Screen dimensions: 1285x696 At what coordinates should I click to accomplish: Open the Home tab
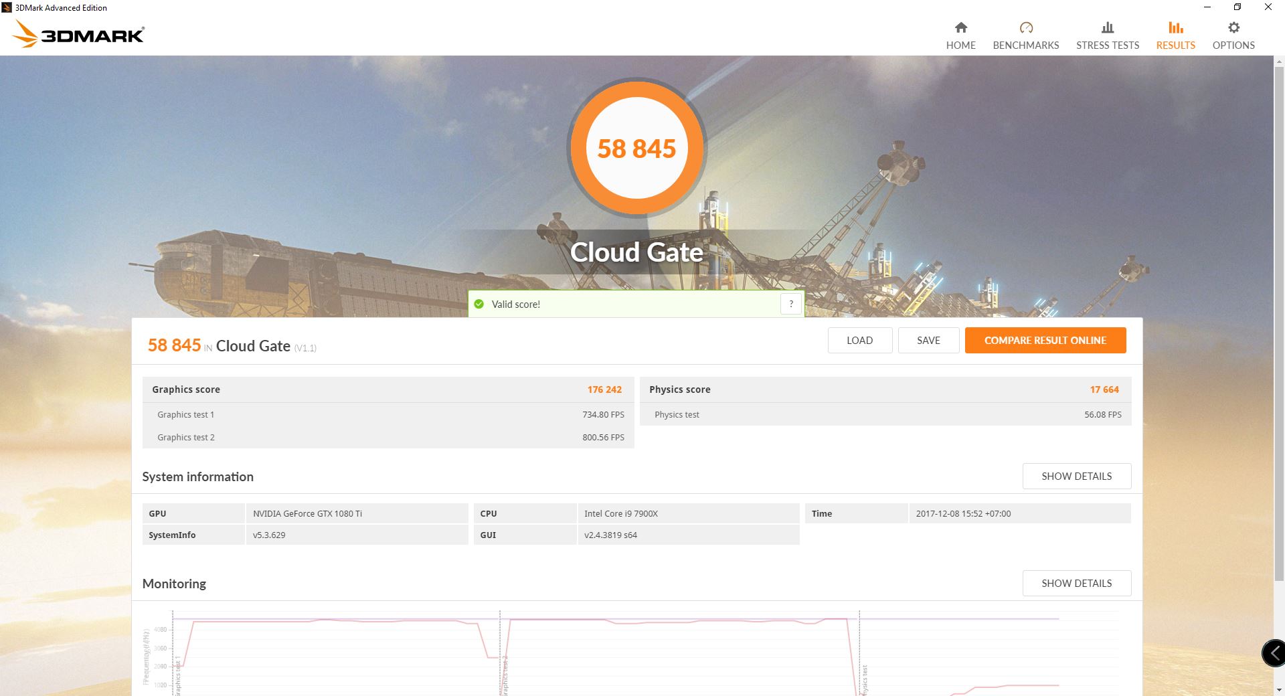[960, 35]
